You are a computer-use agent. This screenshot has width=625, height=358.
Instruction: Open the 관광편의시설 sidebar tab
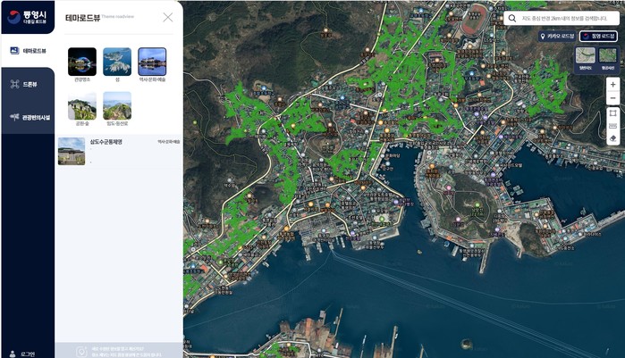coord(28,117)
